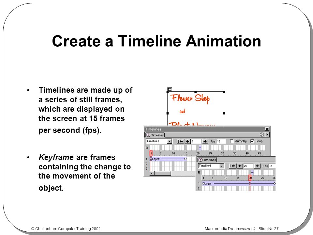Image resolution: width=313 pixels, height=235 pixels.
Task: Click the top-right resize handle of the layer
Action: pyautogui.click(x=224, y=92)
